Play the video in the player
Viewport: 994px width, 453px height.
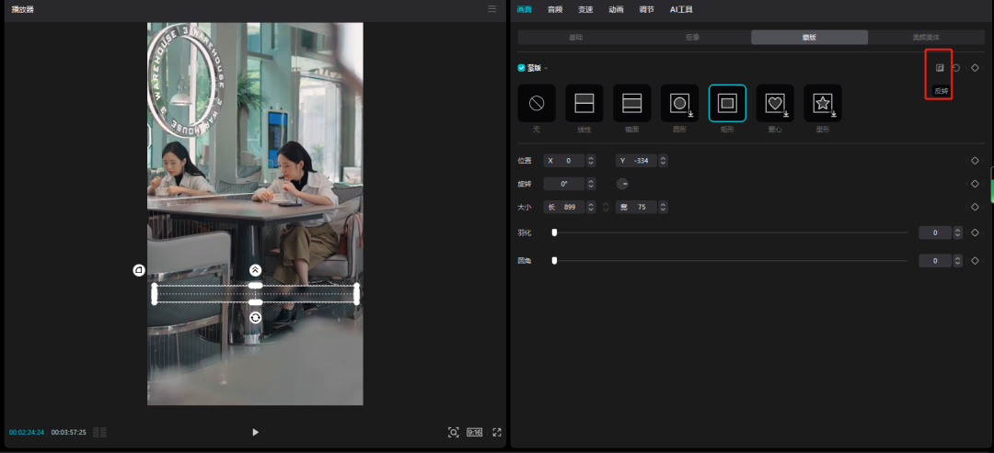[256, 432]
